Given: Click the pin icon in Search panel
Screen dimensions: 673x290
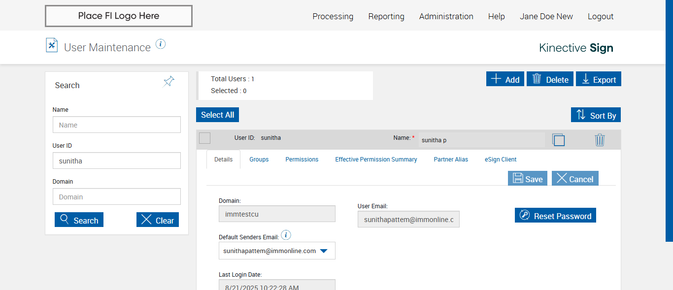Looking at the screenshot, I should (169, 82).
